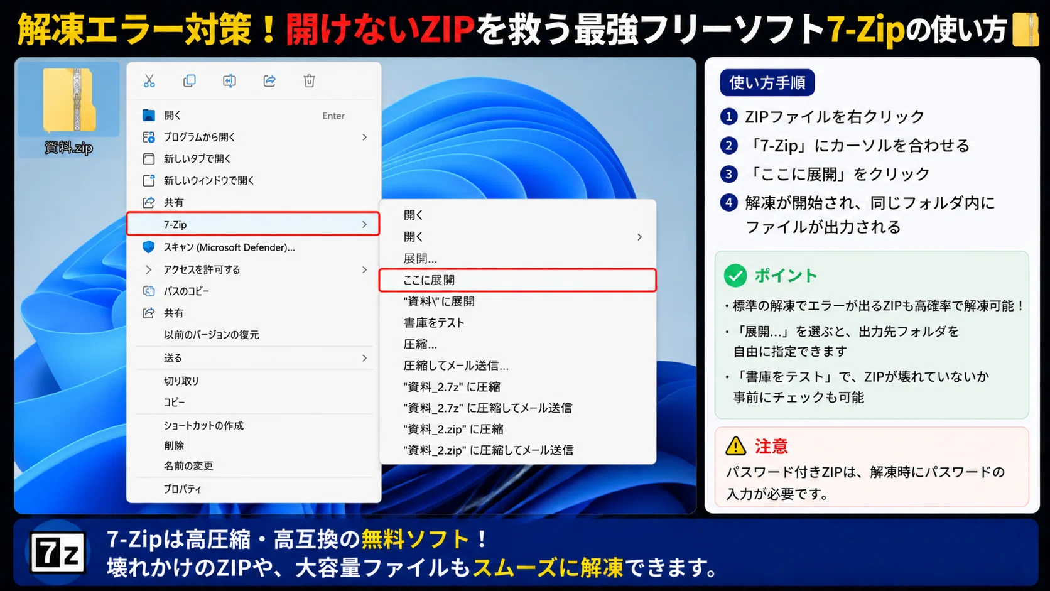The height and width of the screenshot is (591, 1050).
Task: Open プロパティ from context menu
Action: click(x=253, y=489)
